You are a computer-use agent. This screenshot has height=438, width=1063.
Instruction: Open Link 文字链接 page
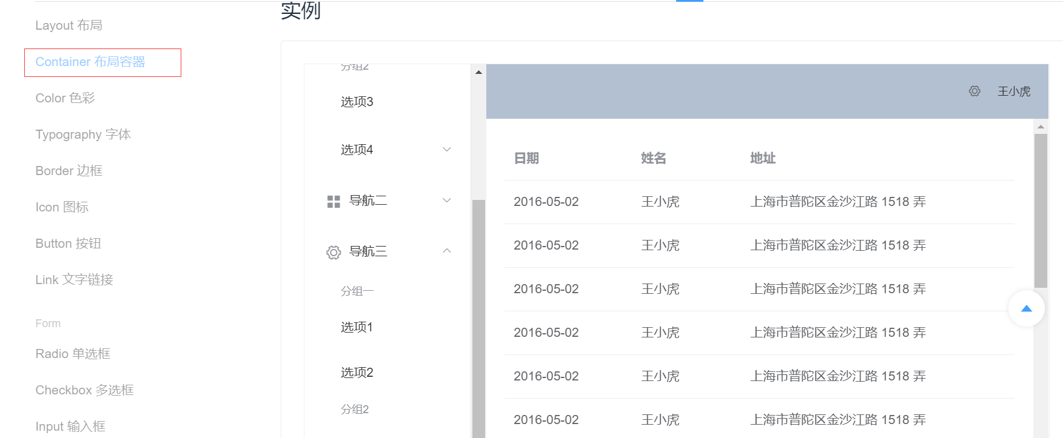click(74, 280)
